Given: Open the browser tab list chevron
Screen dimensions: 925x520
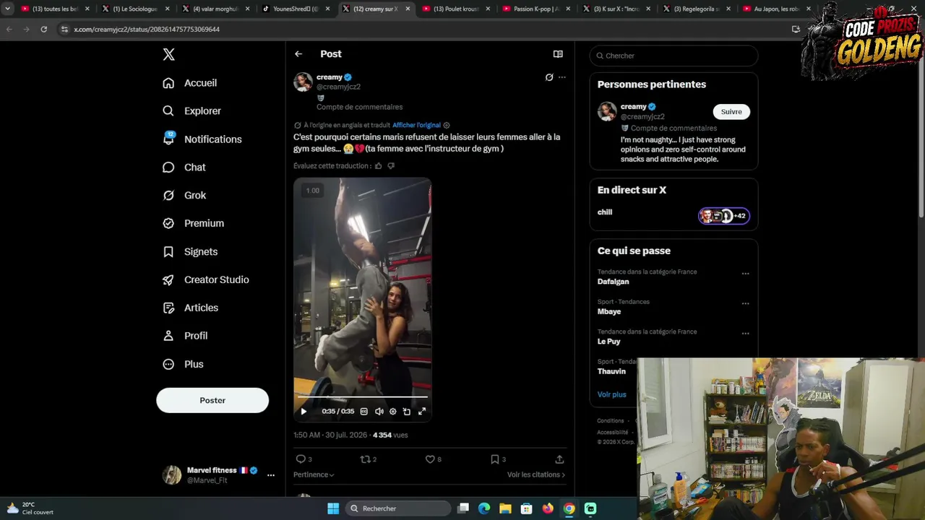Looking at the screenshot, I should (x=7, y=9).
